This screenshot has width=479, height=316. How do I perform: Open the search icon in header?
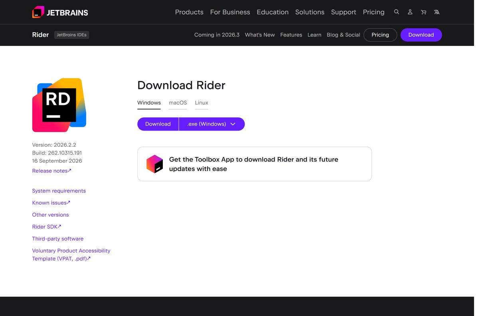396,12
